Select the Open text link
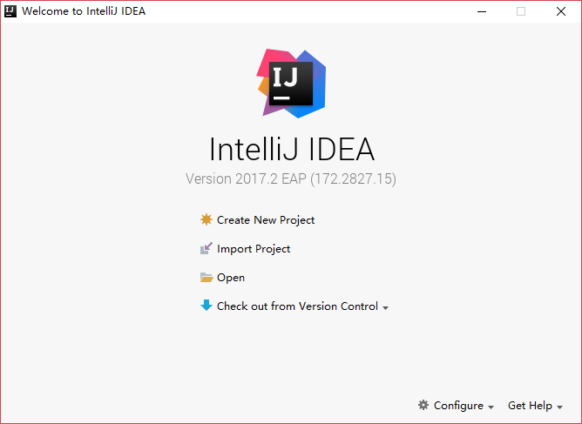This screenshot has height=424, width=582. click(x=231, y=278)
